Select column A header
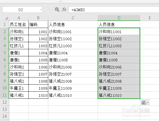Image resolution: width=159 pixels, height=121 pixels. click(19, 18)
